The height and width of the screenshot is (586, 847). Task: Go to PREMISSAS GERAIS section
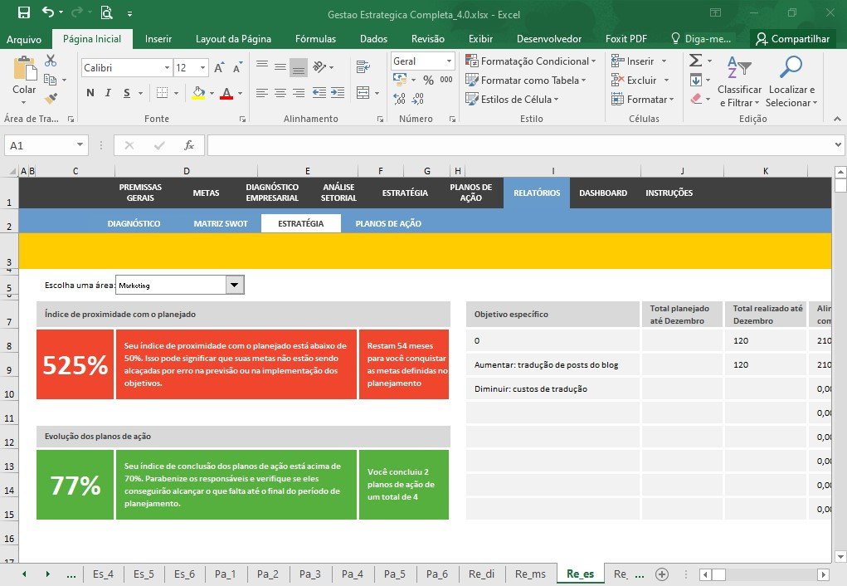pos(140,193)
